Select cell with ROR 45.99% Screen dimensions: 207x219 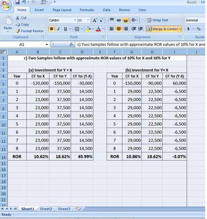pyautogui.click(x=82, y=157)
